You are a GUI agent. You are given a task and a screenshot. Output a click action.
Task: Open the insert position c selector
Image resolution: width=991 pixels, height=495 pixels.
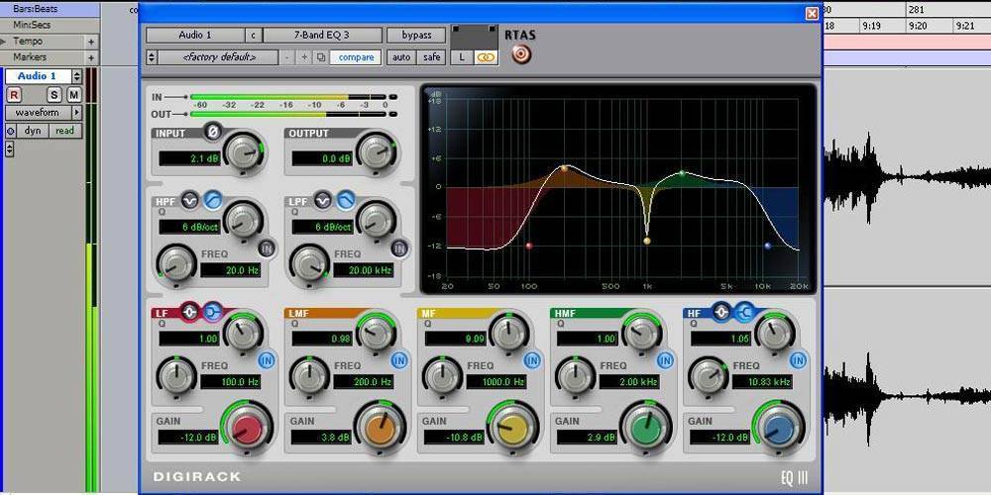click(x=254, y=36)
